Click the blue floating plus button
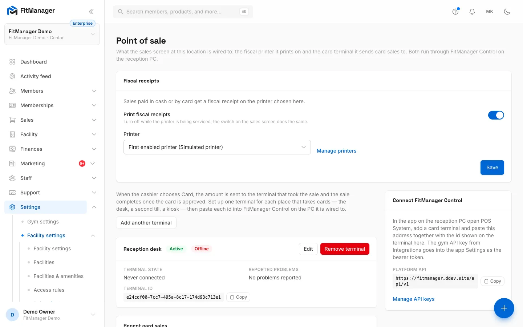 (504, 308)
